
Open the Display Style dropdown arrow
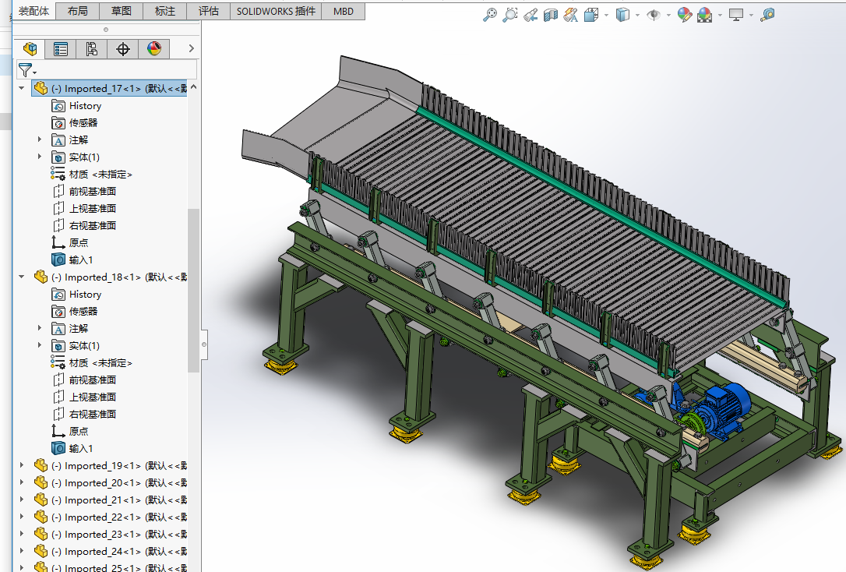click(x=637, y=15)
